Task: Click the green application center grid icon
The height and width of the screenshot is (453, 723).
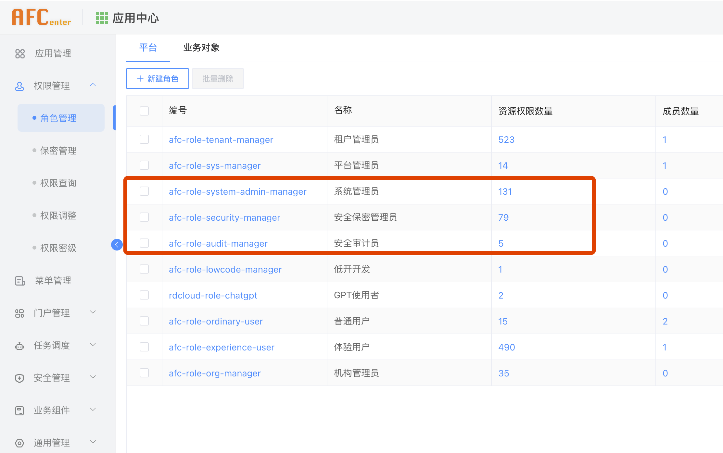Action: pyautogui.click(x=102, y=18)
